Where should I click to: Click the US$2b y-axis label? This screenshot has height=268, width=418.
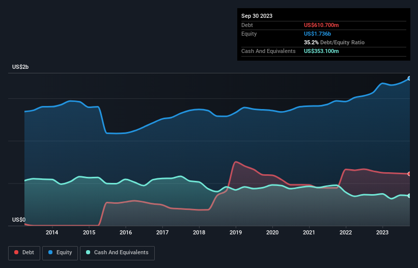pos(20,67)
